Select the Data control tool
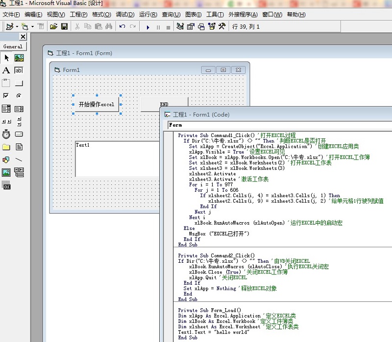This screenshot has width=392, height=342. 19,172
